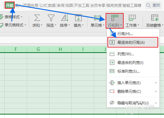Choose 插入单元格(E) from the menu

[133, 83]
